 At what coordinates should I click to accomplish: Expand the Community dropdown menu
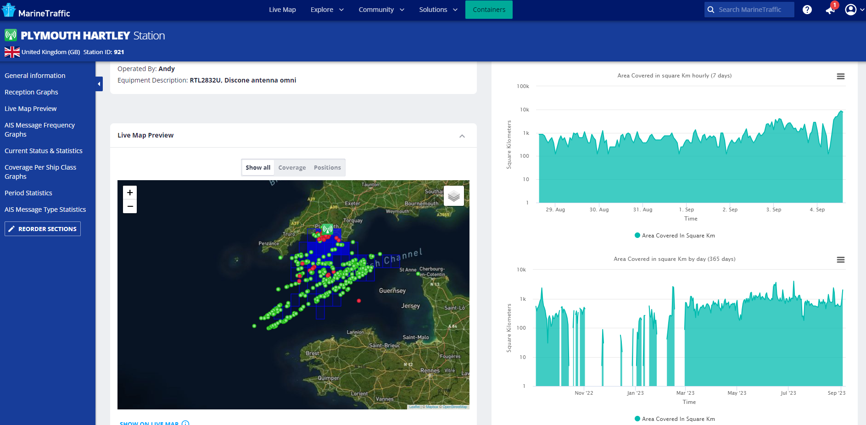pos(381,10)
